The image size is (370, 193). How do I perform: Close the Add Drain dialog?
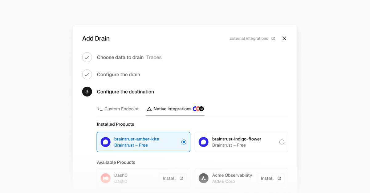tap(284, 38)
